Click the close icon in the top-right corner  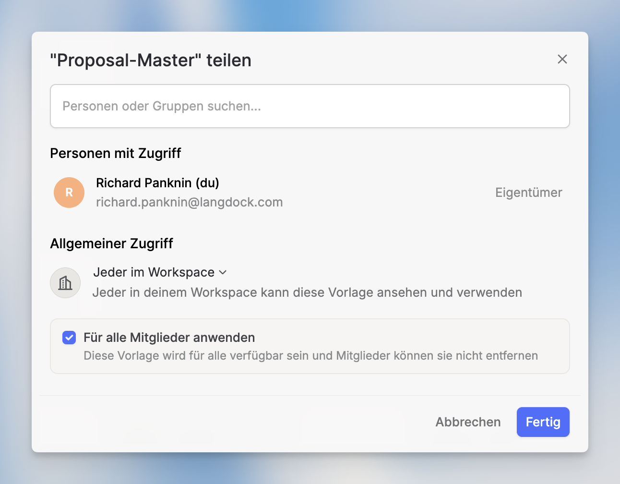[x=562, y=59]
